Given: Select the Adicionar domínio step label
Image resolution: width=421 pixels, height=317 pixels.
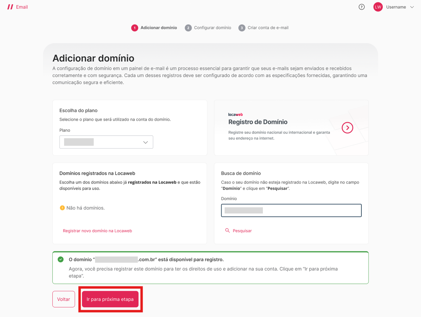Looking at the screenshot, I should click(x=158, y=28).
